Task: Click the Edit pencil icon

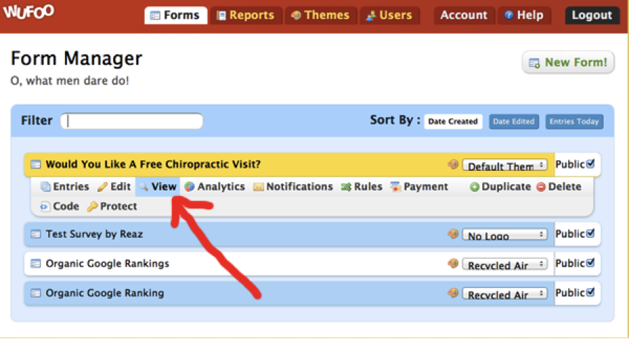Action: tap(103, 187)
